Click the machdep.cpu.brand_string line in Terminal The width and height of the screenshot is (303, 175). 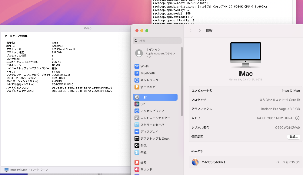[x=210, y=7]
